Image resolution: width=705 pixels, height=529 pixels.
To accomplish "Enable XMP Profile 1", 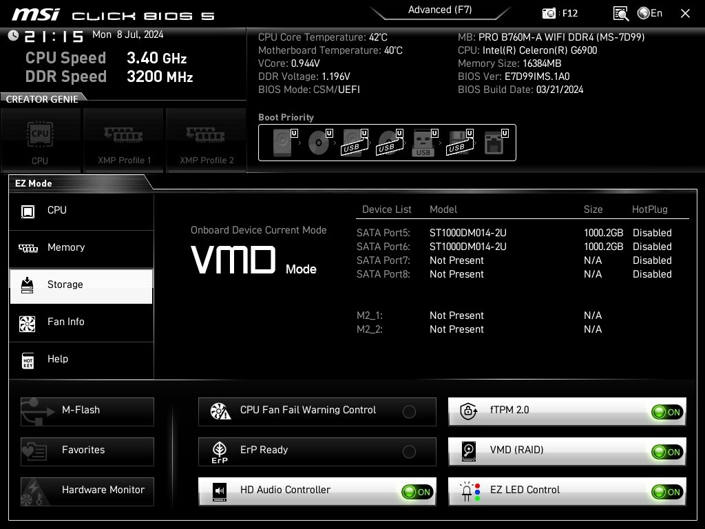I will (x=124, y=141).
